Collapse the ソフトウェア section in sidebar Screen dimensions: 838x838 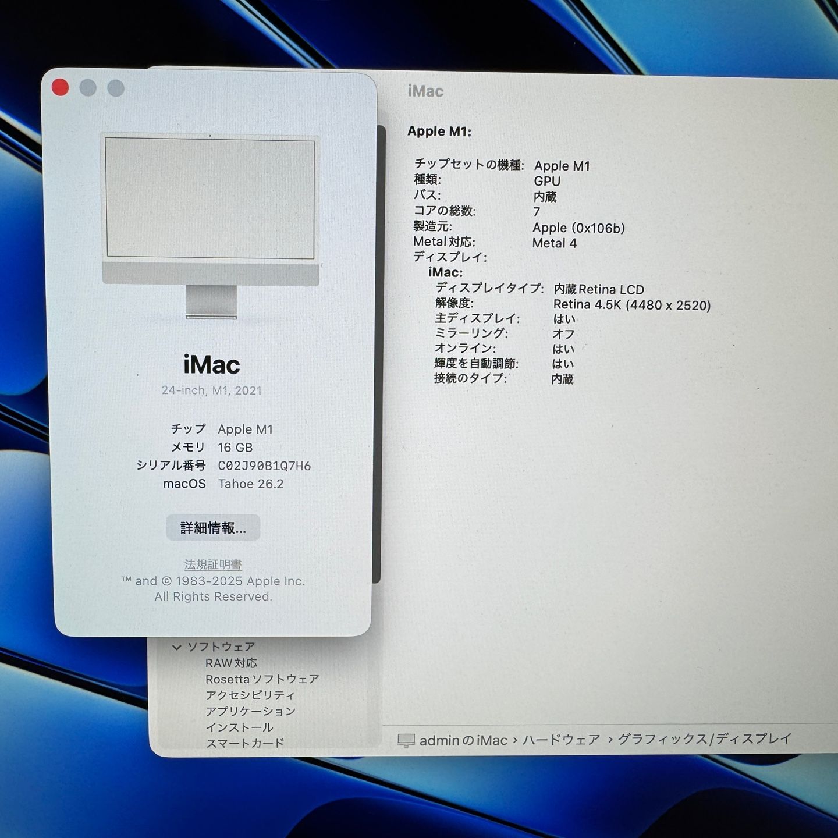(x=176, y=647)
